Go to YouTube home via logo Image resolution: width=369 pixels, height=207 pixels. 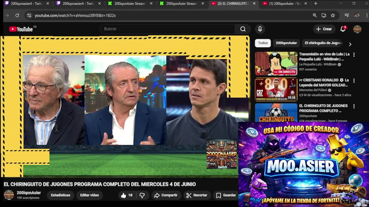click(x=21, y=29)
